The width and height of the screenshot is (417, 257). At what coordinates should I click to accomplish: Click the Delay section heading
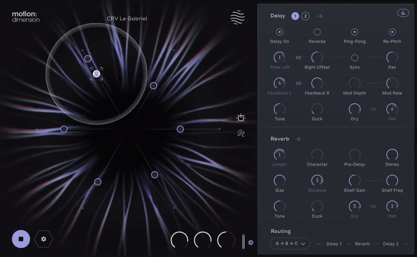(x=278, y=16)
